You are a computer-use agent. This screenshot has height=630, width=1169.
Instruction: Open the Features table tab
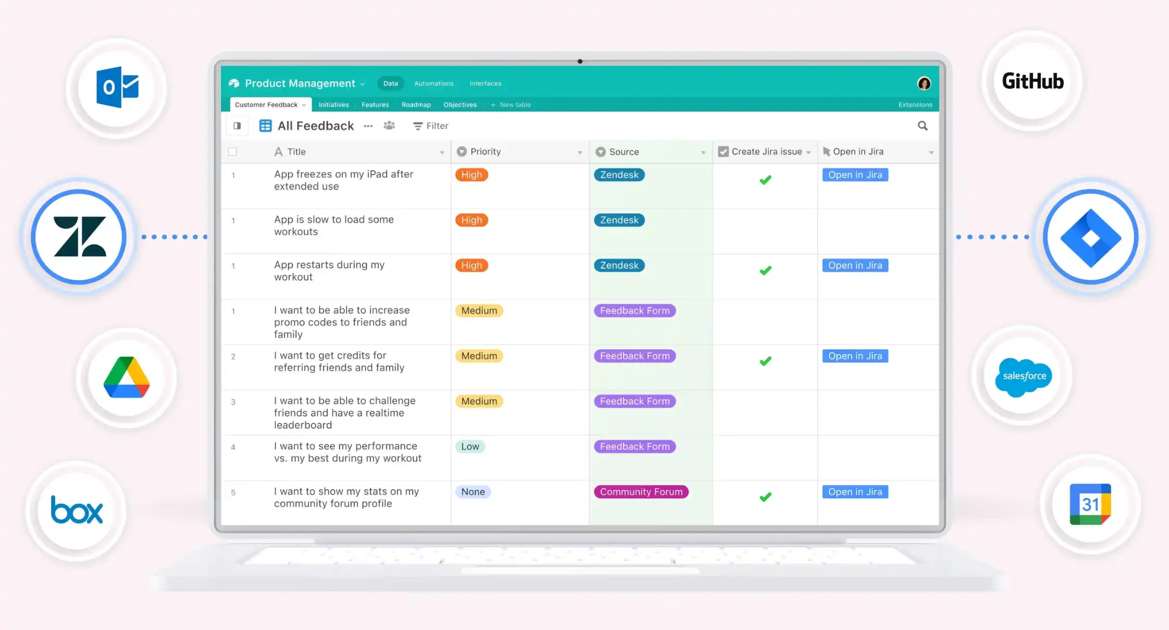pyautogui.click(x=375, y=105)
